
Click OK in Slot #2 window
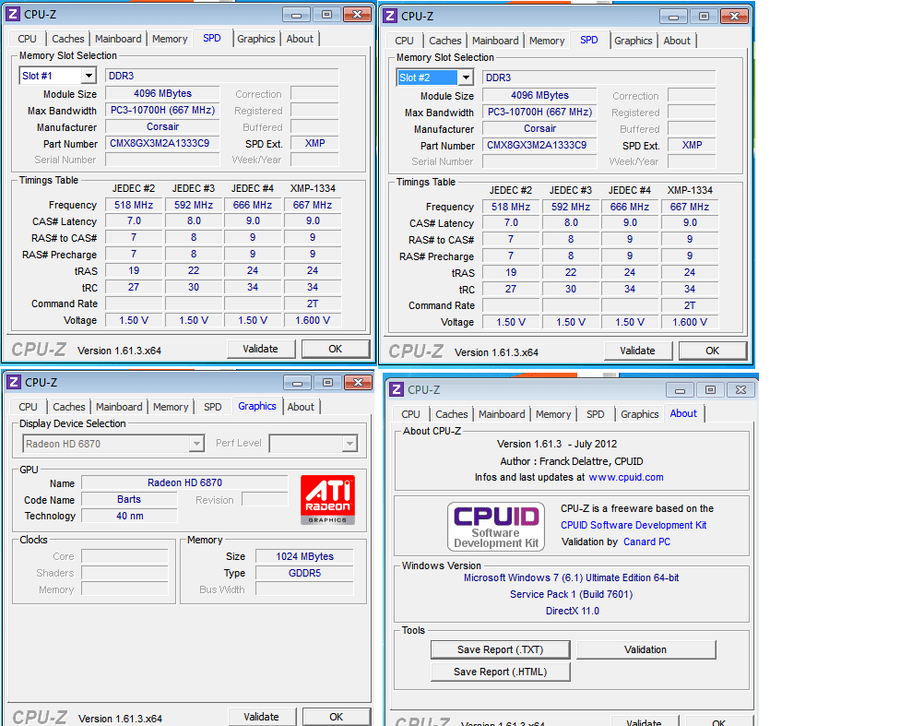click(713, 351)
